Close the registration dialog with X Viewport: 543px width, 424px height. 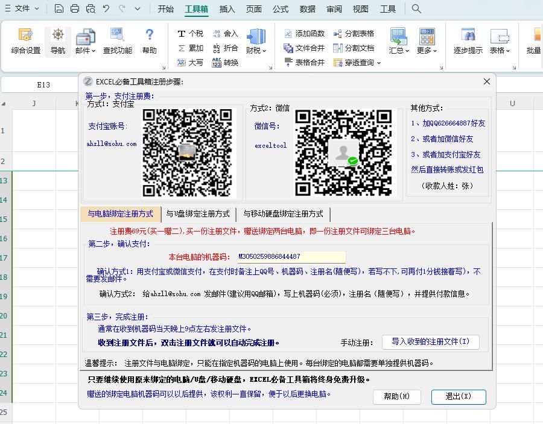486,81
